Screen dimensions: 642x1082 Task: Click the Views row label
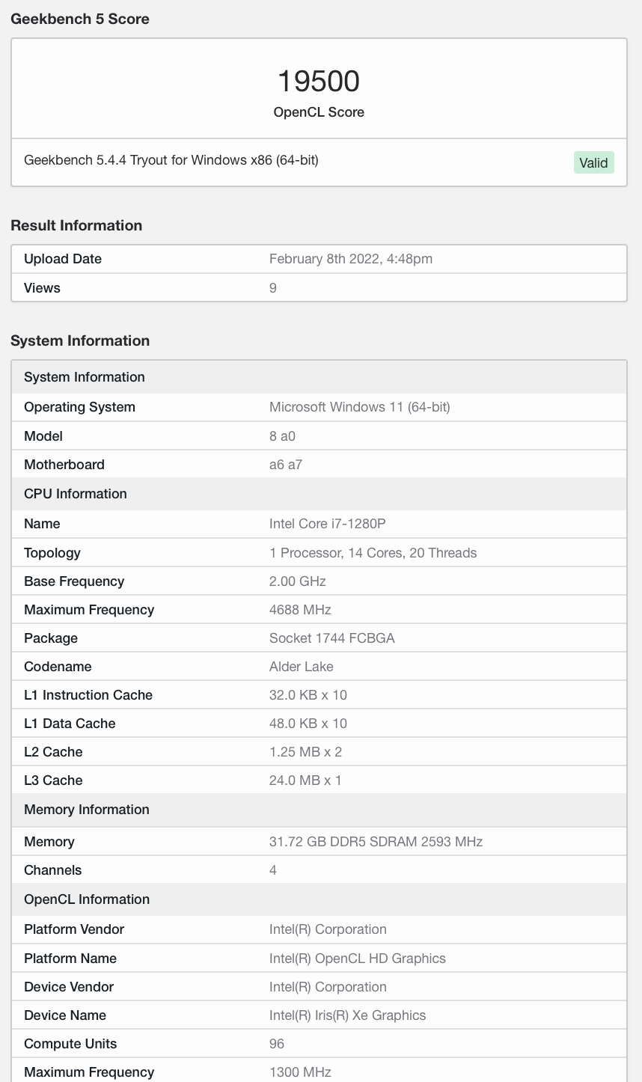click(x=42, y=288)
